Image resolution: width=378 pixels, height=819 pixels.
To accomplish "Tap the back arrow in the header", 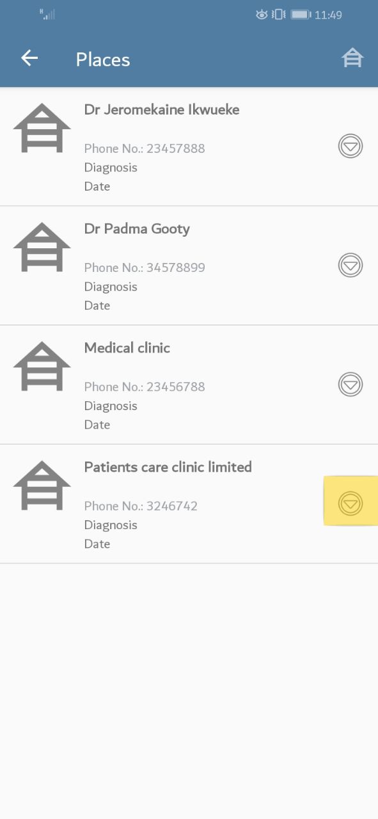I will point(29,58).
